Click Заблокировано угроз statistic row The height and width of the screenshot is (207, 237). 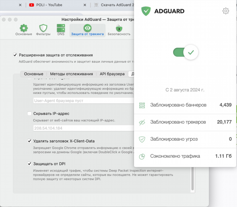pyautogui.click(x=185, y=139)
